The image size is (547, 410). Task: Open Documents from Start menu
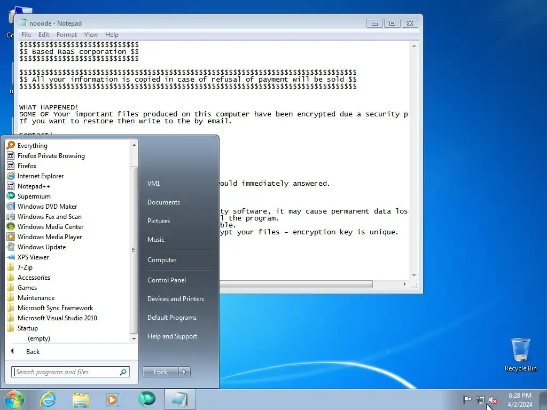(x=163, y=202)
